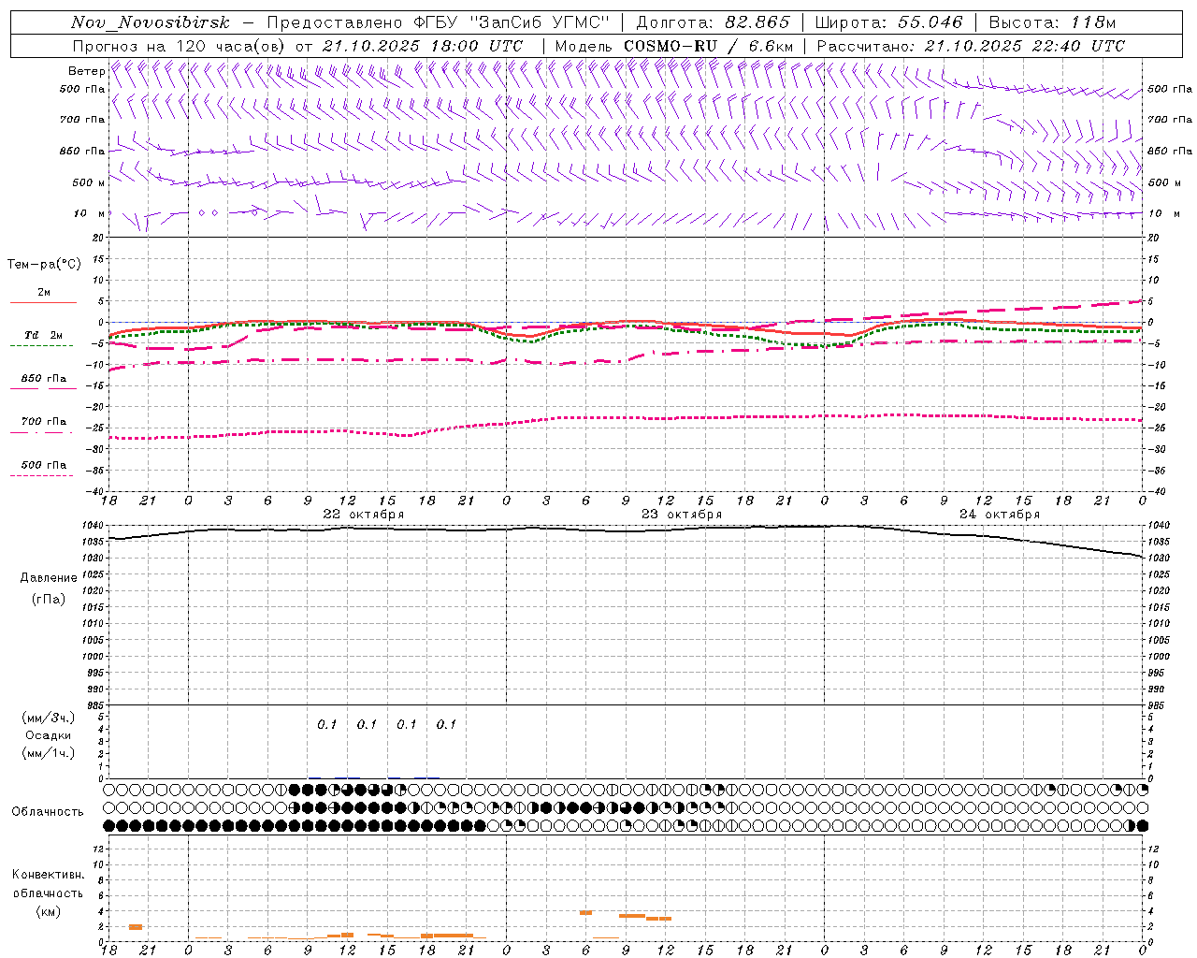Click the '(км)' unit under convective cloudiness
This screenshot has height=958, width=1197.
click(49, 911)
